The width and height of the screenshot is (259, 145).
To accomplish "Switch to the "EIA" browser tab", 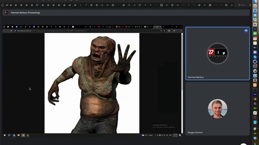I will point(129,27).
